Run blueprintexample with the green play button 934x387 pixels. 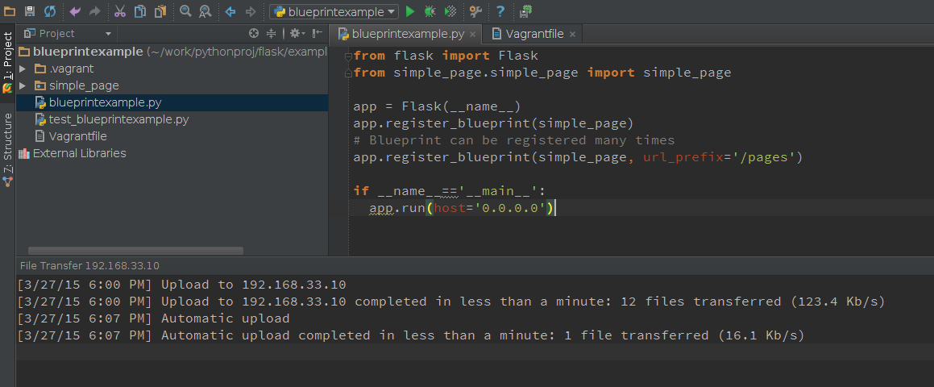pyautogui.click(x=410, y=11)
